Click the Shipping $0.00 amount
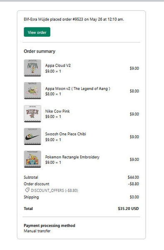Screen dimensions: 164x250 coord(134,197)
